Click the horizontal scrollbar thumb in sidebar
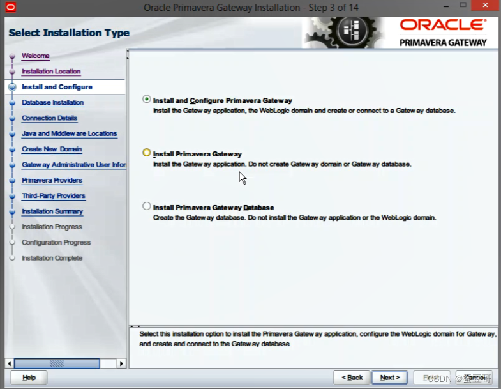This screenshot has width=501, height=389. click(x=57, y=363)
